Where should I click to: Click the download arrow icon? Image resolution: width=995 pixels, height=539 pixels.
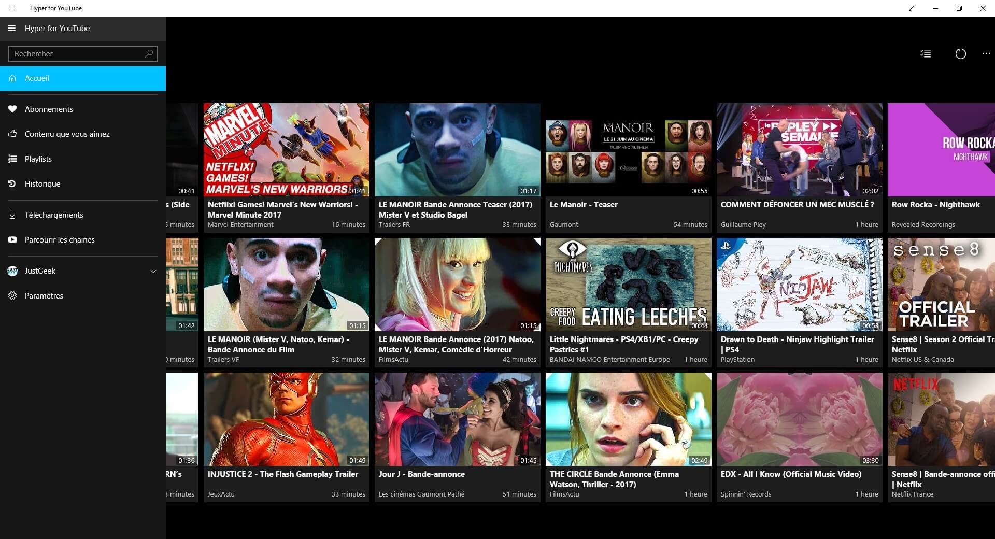point(12,215)
